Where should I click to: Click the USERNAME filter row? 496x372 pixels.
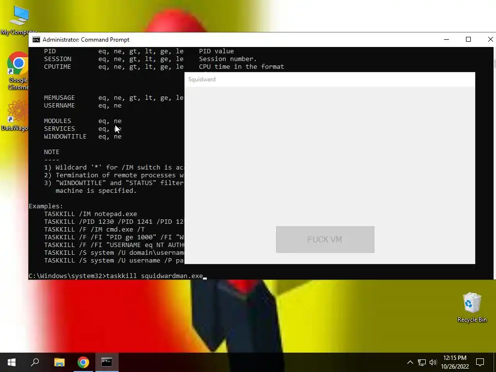(x=82, y=105)
